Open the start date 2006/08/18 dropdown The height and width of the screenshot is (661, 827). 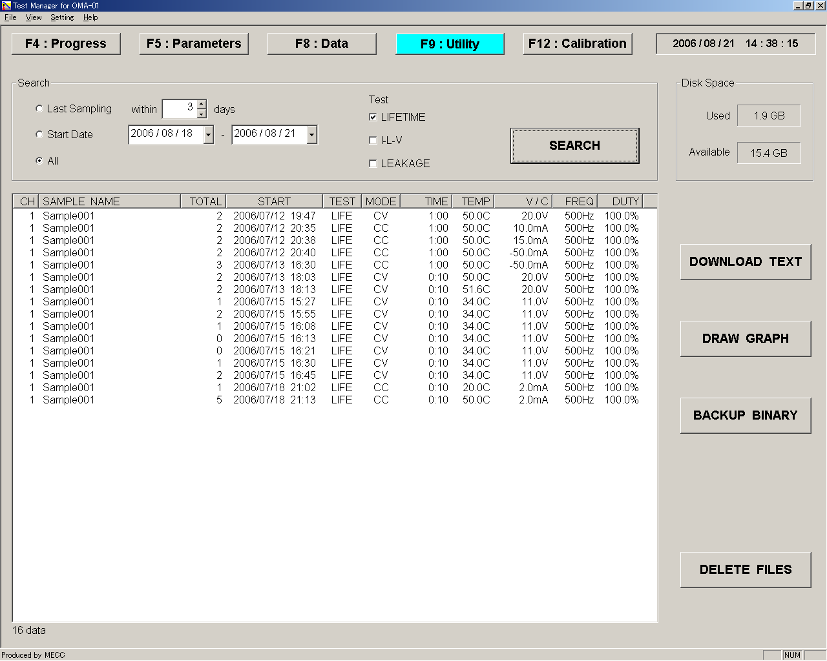point(208,135)
